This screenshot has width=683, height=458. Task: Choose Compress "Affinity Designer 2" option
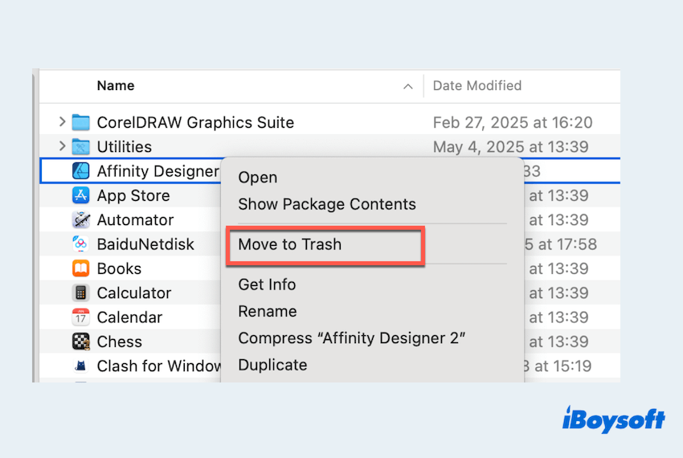352,338
